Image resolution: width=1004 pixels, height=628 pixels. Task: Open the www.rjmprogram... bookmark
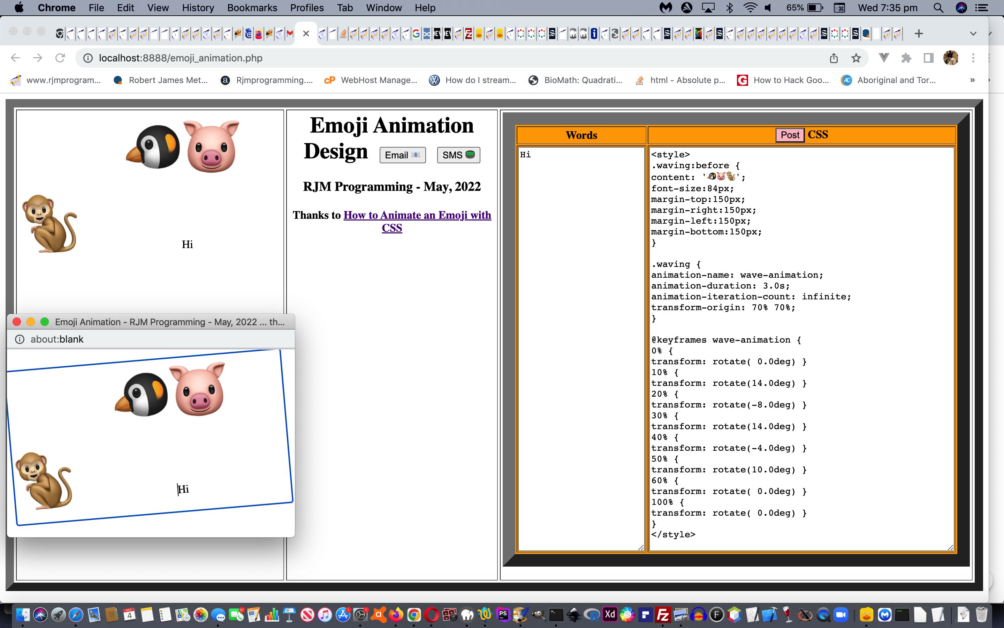[x=55, y=80]
